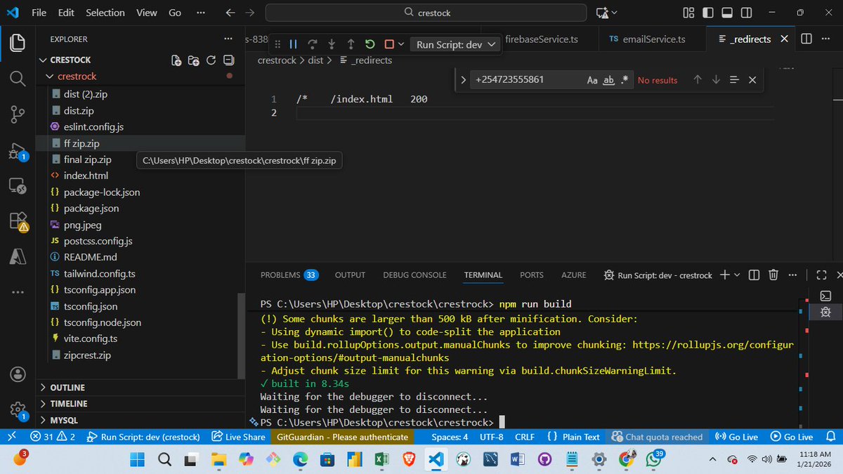Toggle Secondary Side Bar layout button
Image resolution: width=843 pixels, height=474 pixels.
(x=746, y=13)
